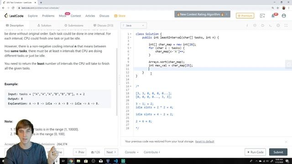
Task: Open Articles in the navbar
Action: (90, 16)
